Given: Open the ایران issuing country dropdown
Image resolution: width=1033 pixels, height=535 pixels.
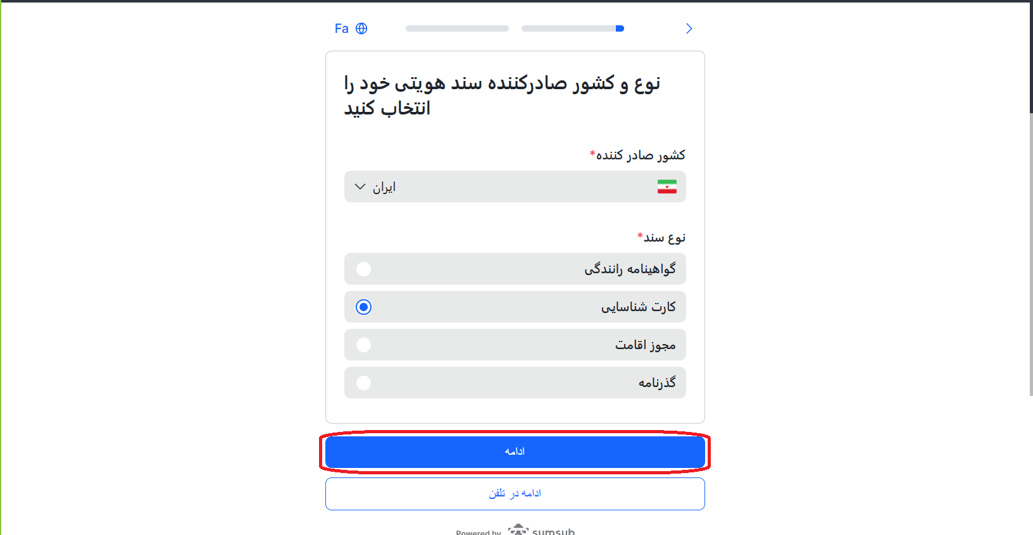Looking at the screenshot, I should tap(515, 187).
